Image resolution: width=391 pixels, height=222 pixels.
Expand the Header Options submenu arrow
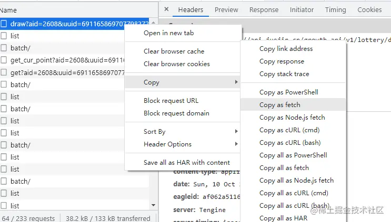[236, 144]
